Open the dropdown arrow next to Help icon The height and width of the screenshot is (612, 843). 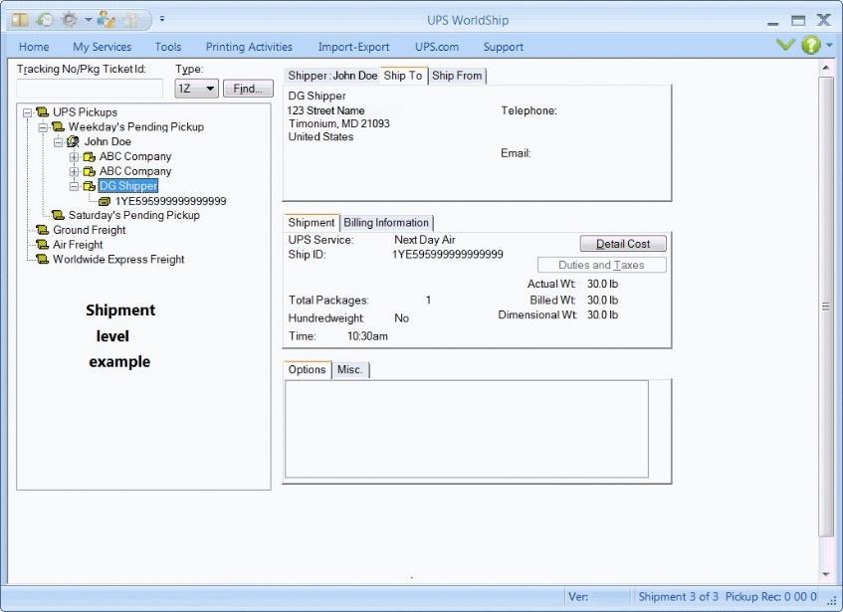tap(829, 45)
